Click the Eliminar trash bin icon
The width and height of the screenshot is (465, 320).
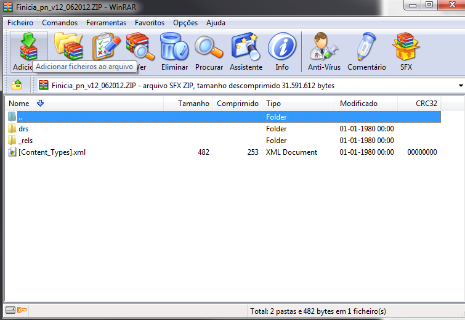tap(174, 47)
